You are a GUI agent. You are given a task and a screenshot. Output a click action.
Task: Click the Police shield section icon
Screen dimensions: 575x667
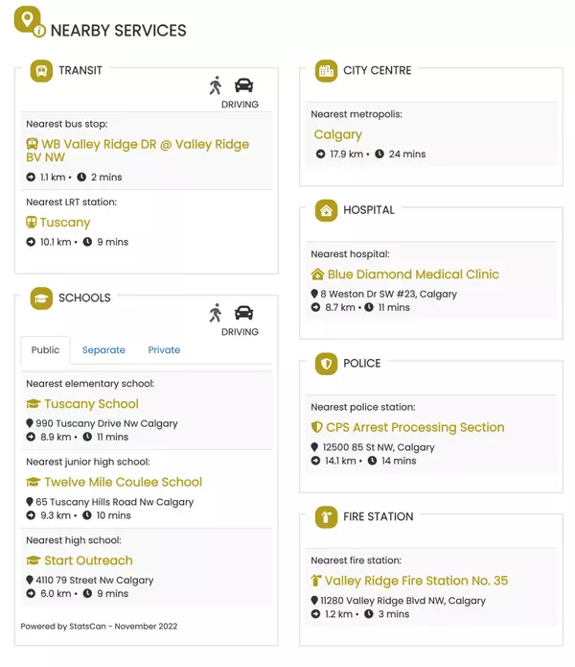326,364
